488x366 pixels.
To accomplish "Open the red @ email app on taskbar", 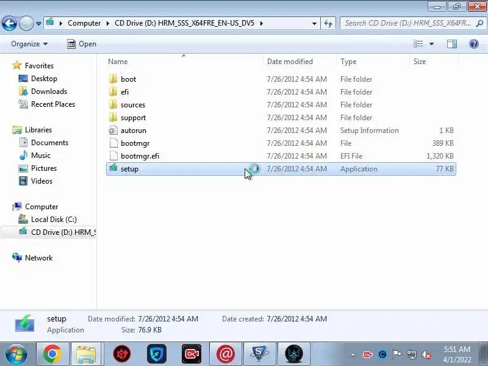I will tap(226, 354).
